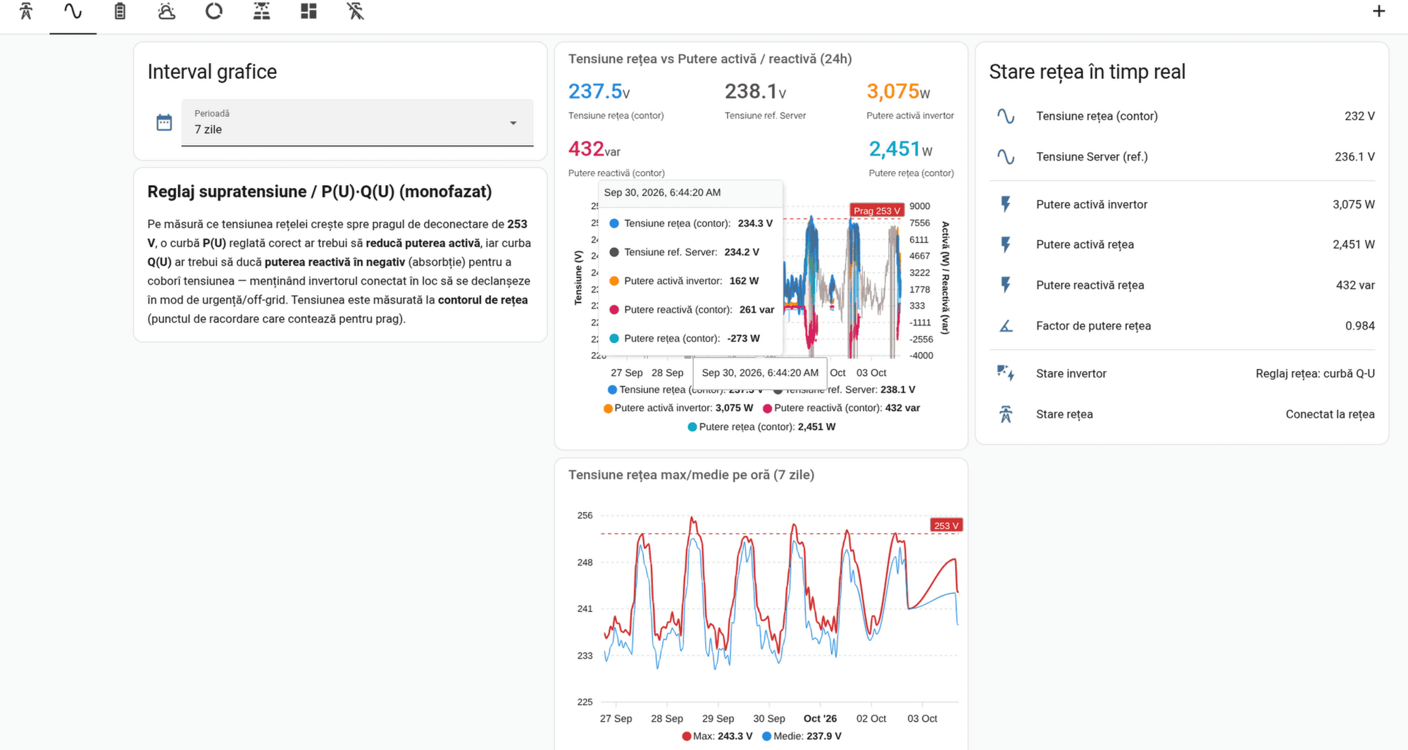1408x750 pixels.
Task: Click sine icon of Tensiune rețea (contor) row
Action: pyautogui.click(x=1006, y=116)
